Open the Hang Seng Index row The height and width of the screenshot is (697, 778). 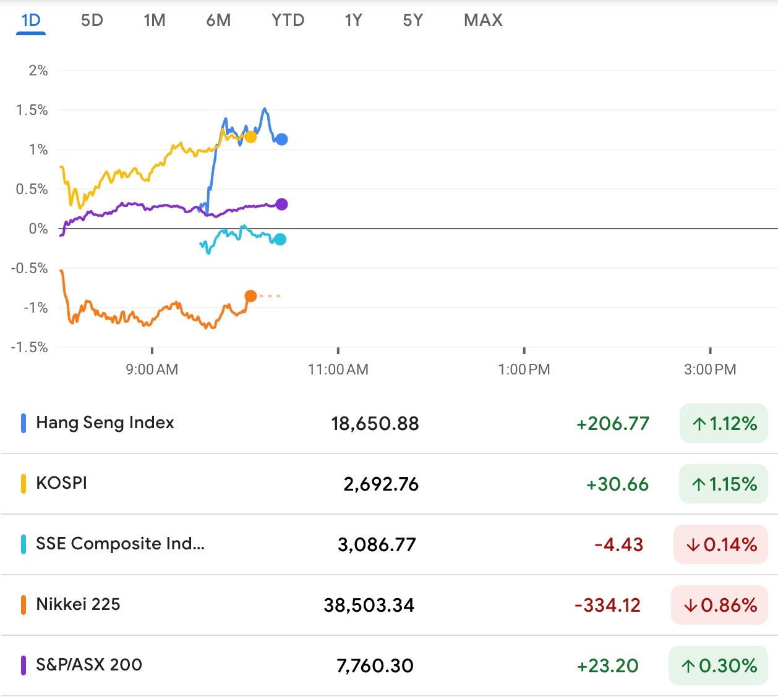click(389, 423)
